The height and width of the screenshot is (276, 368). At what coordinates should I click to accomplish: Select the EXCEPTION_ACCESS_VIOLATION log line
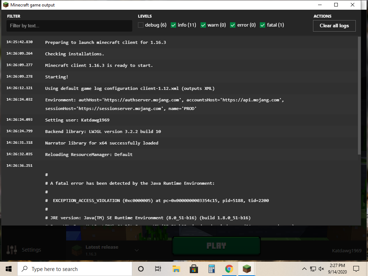coord(157,201)
